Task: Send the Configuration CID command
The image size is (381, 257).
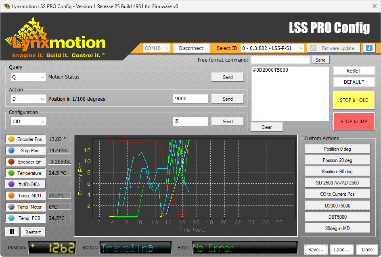Action: tap(228, 122)
